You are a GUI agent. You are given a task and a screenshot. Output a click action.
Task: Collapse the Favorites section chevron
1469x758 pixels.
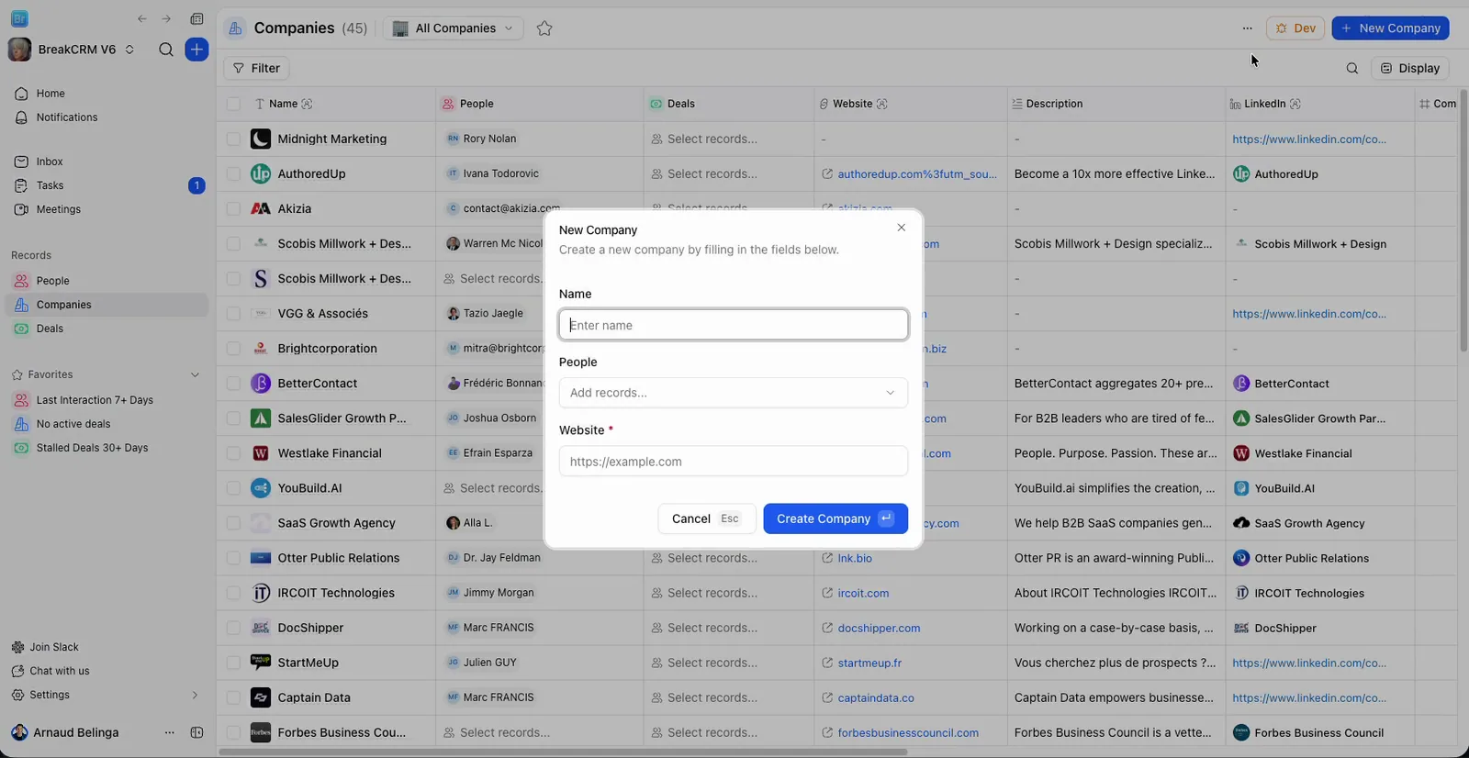click(x=195, y=374)
